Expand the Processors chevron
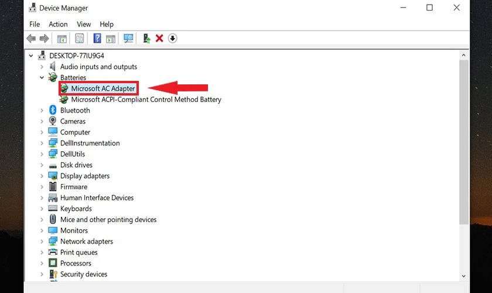The height and width of the screenshot is (293, 492). 42,263
